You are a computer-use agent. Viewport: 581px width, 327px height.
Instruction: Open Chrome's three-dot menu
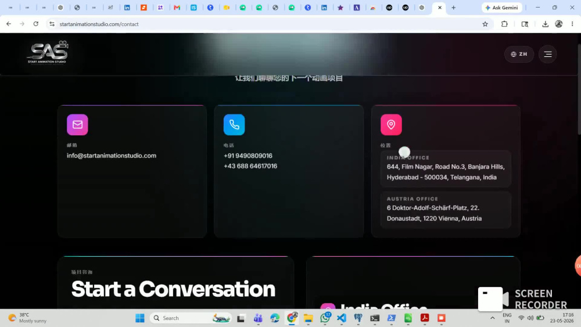pos(572,24)
